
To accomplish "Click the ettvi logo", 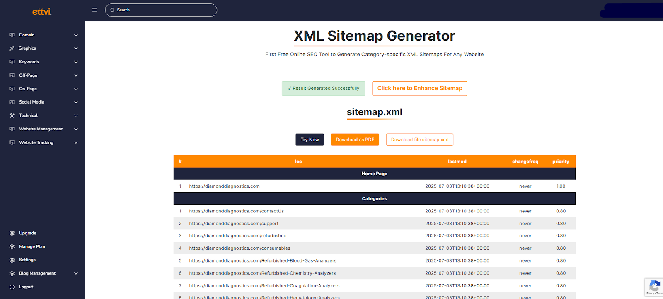I will coord(42,12).
